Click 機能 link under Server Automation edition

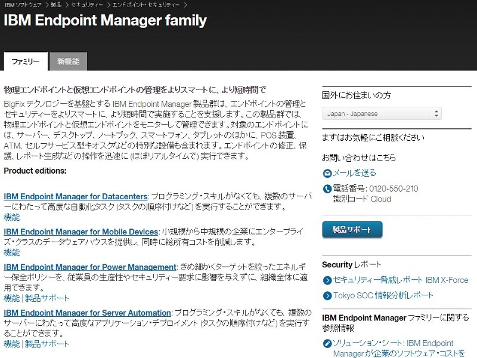(x=11, y=344)
